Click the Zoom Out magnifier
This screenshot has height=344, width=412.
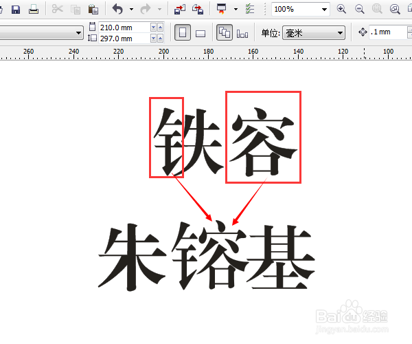click(359, 9)
